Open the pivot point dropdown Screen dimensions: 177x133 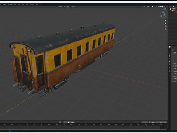click(x=65, y=7)
